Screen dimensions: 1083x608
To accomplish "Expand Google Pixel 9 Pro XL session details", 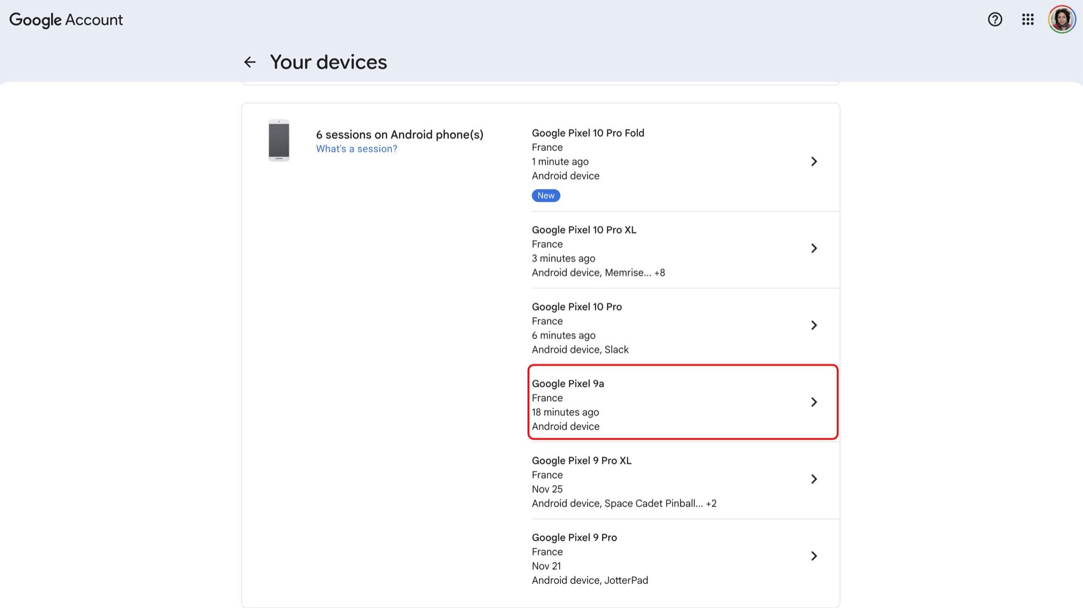I will (814, 479).
